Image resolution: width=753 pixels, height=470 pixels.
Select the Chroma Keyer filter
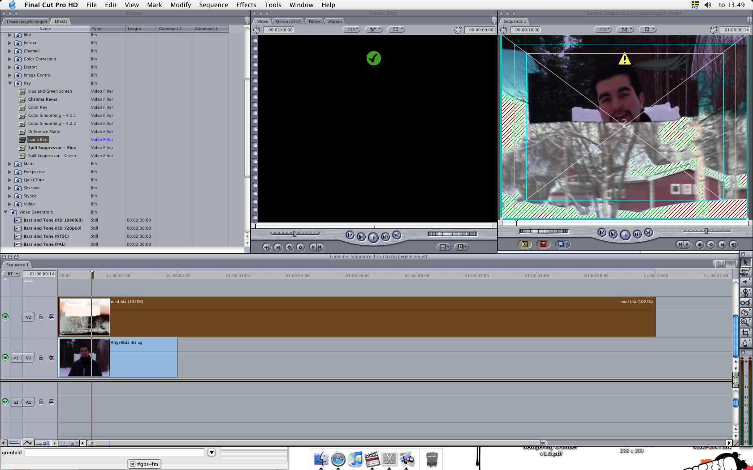(x=43, y=99)
